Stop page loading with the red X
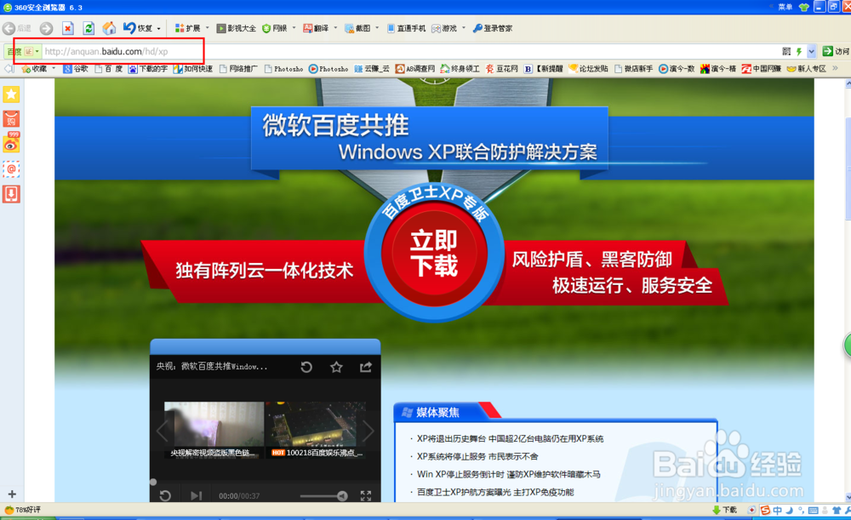Viewport: 851px width, 520px height. (x=68, y=28)
